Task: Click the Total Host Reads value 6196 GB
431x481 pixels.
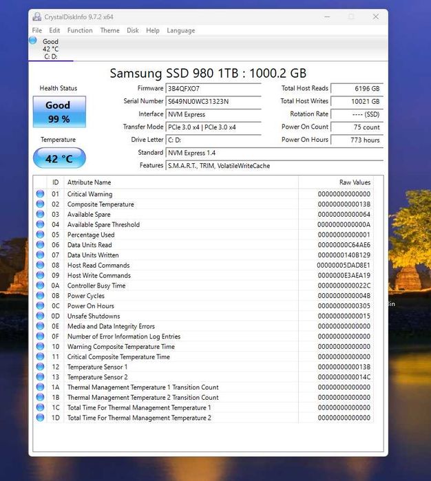Action: tap(357, 89)
